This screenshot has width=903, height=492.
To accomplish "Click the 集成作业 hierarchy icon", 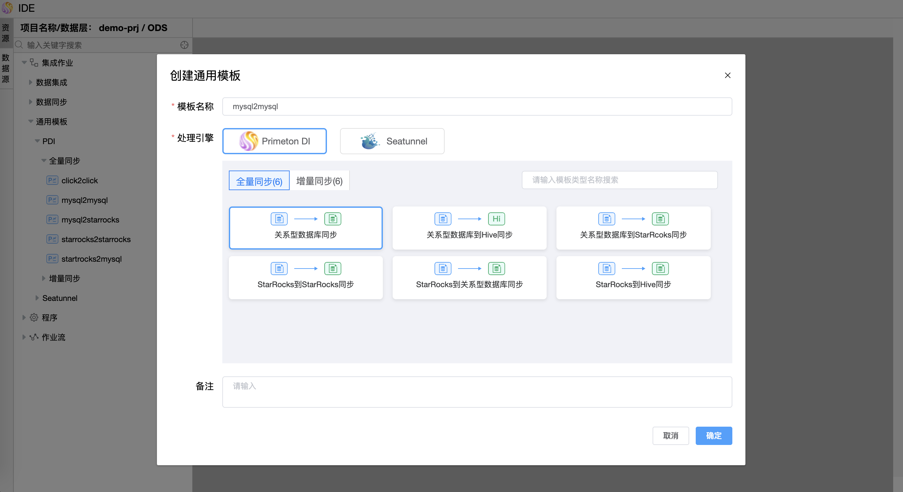I will [x=34, y=63].
